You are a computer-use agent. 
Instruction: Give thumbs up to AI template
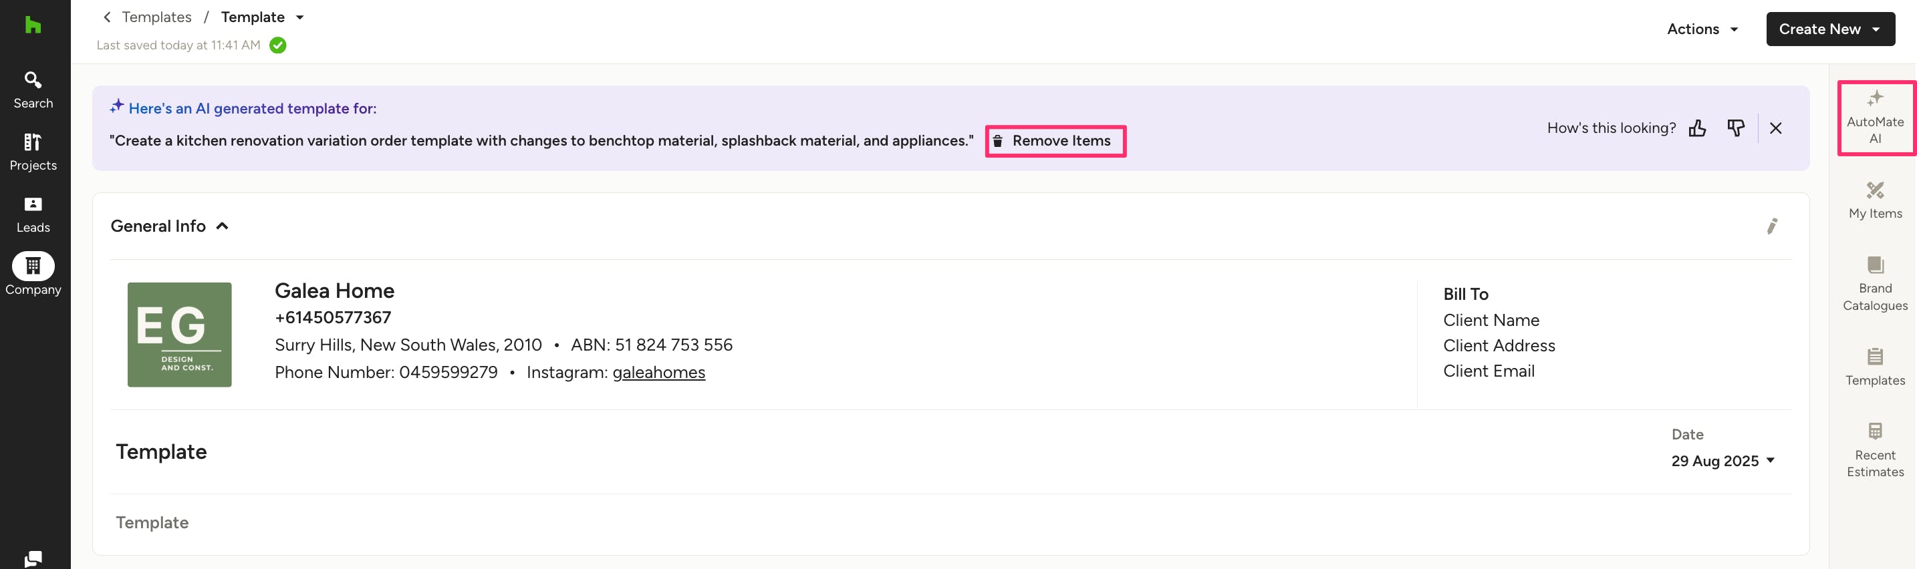click(1698, 128)
